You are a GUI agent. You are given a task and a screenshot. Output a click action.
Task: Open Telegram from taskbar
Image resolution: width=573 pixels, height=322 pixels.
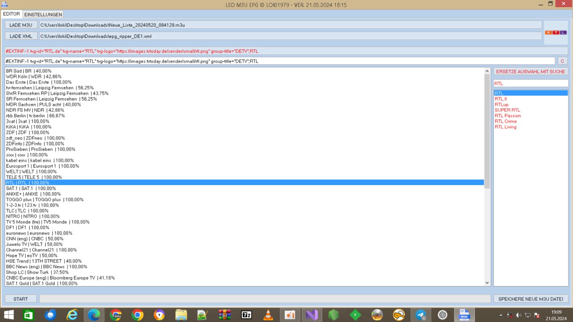[x=421, y=315]
